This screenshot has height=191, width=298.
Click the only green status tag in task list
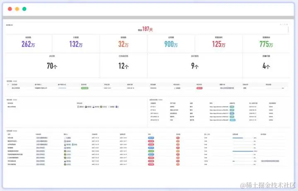(151, 151)
